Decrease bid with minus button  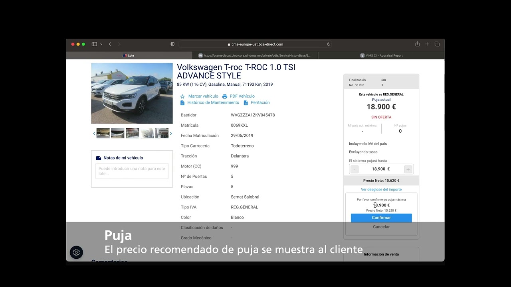click(x=355, y=169)
